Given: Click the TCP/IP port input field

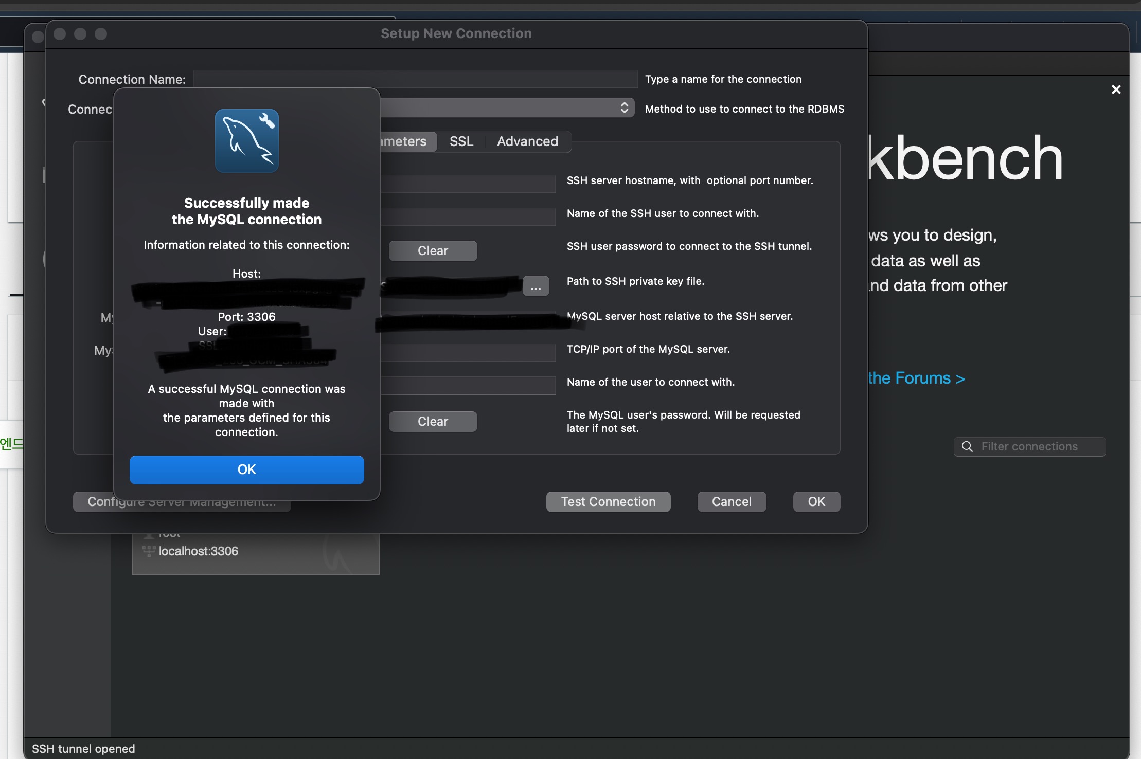Looking at the screenshot, I should pos(467,353).
